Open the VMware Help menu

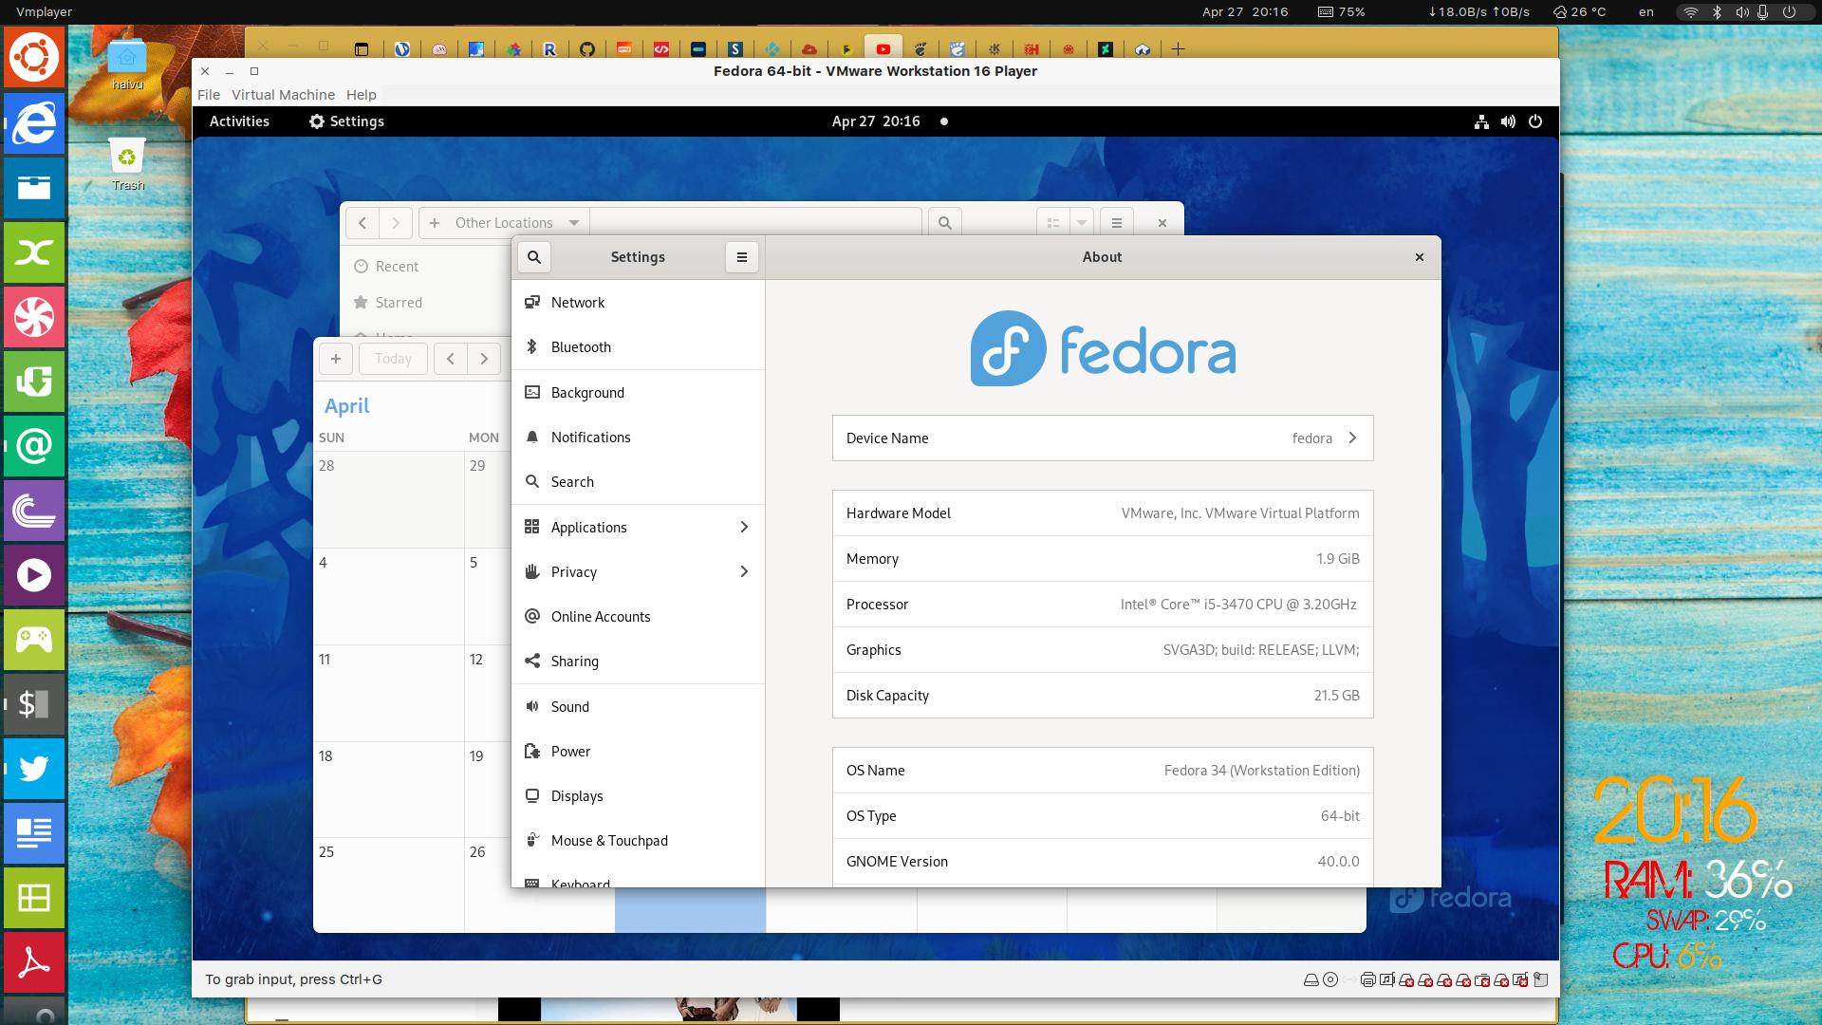point(362,95)
